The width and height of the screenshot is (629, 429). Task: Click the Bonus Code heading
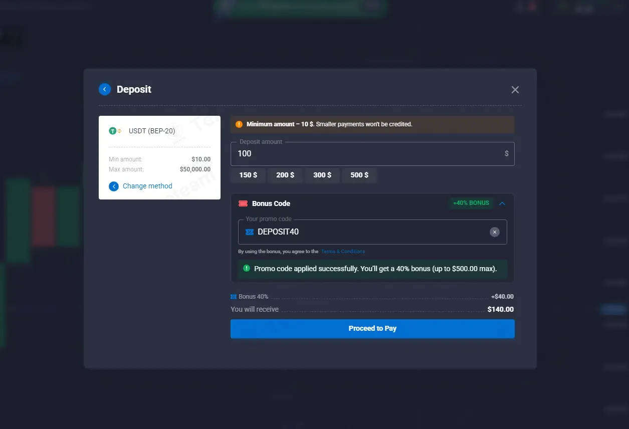[x=271, y=203]
